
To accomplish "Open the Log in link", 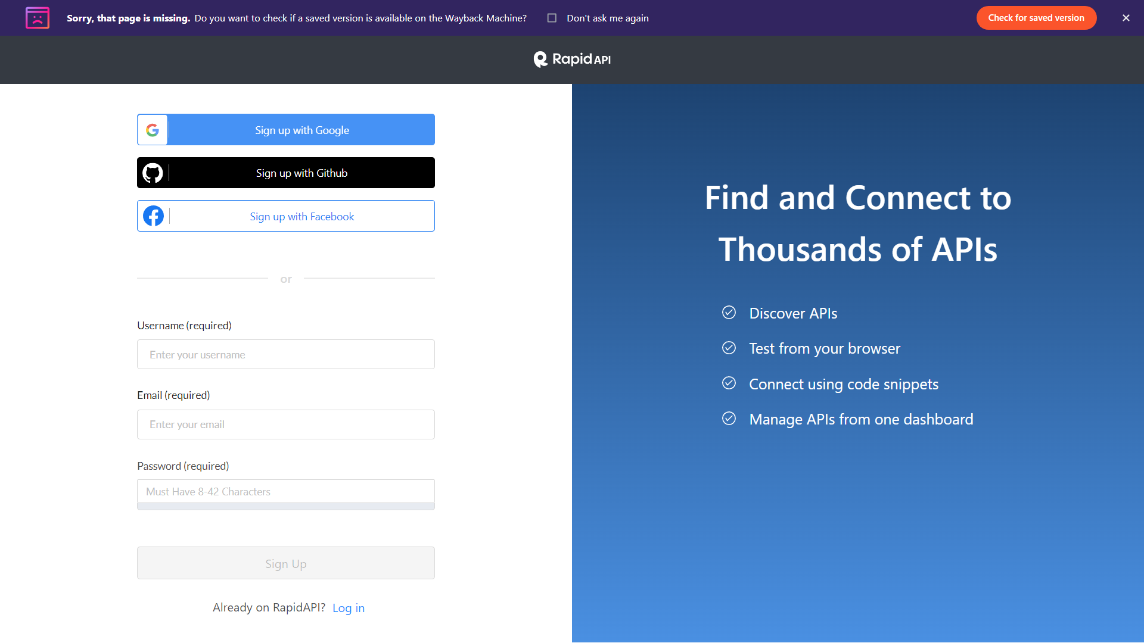I will (x=349, y=608).
